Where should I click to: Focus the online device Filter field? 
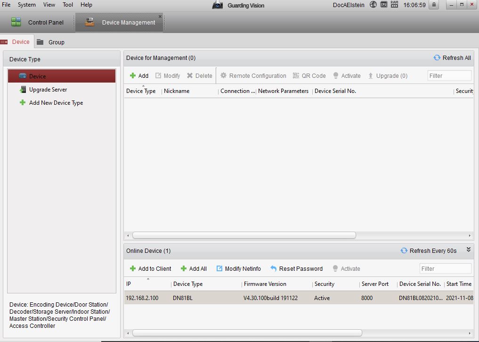pyautogui.click(x=446, y=268)
